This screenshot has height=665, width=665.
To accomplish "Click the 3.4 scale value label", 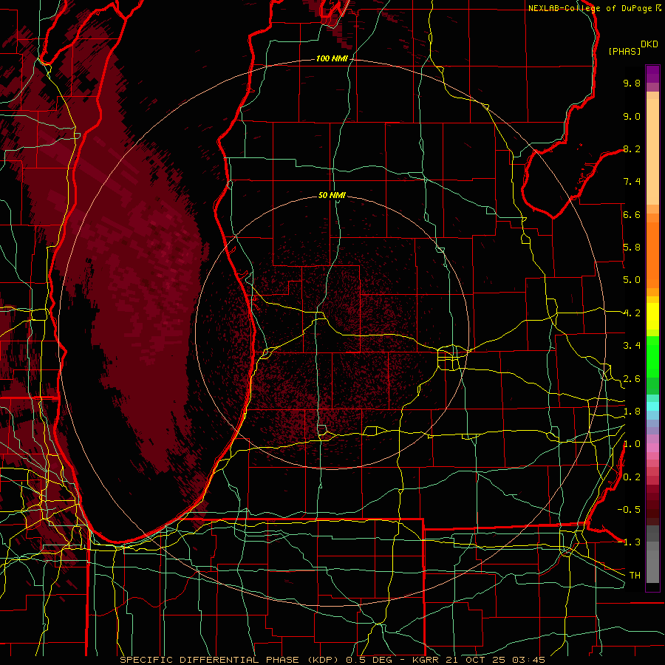I will tap(632, 346).
